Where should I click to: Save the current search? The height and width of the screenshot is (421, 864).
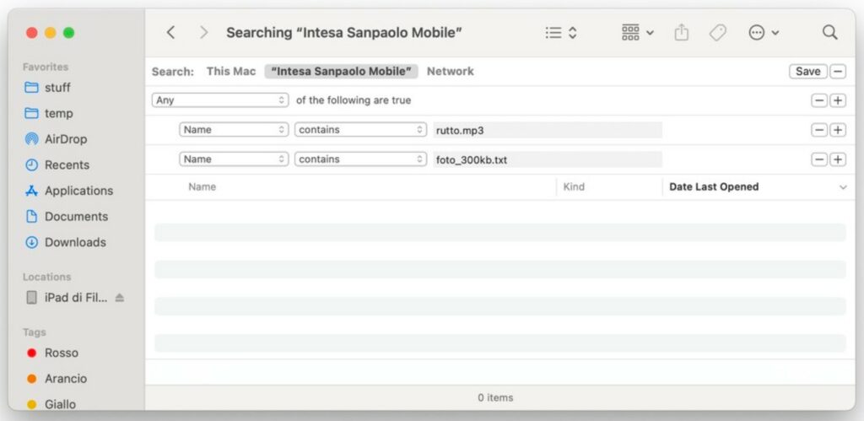coord(807,72)
